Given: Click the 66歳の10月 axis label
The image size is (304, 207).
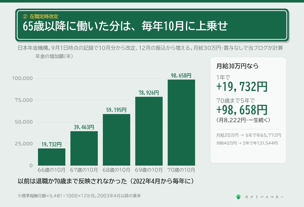Looking at the screenshot, I should coord(52,170).
